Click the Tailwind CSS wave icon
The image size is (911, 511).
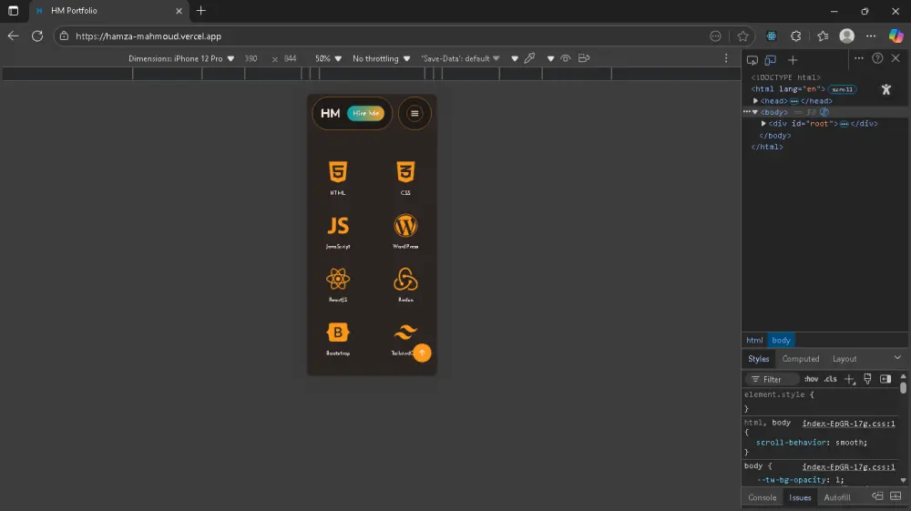(405, 332)
